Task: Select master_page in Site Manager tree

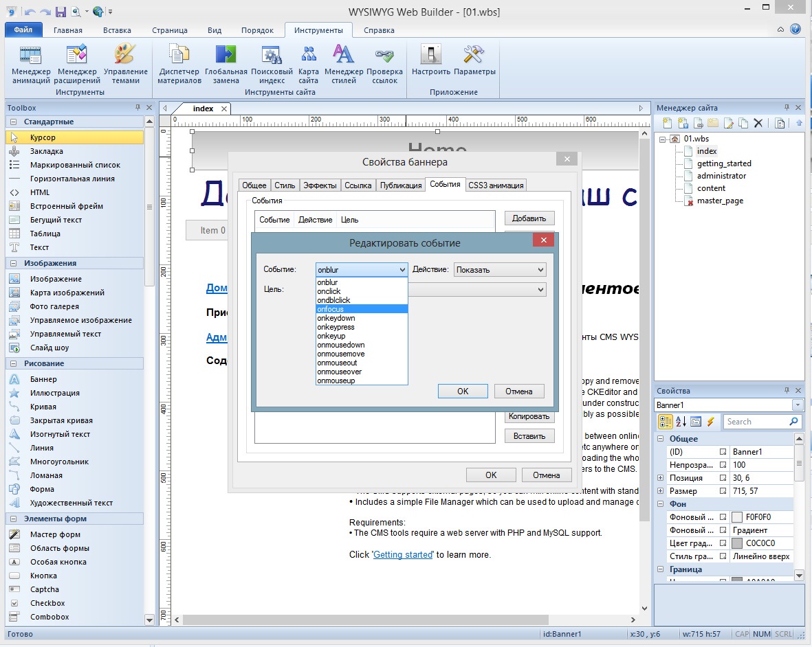Action: [x=720, y=201]
